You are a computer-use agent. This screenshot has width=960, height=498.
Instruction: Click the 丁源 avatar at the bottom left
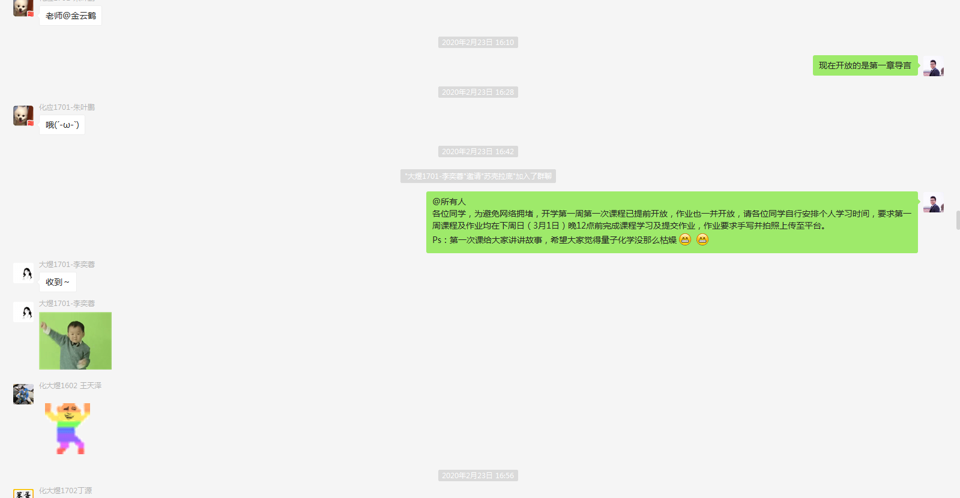(x=23, y=493)
